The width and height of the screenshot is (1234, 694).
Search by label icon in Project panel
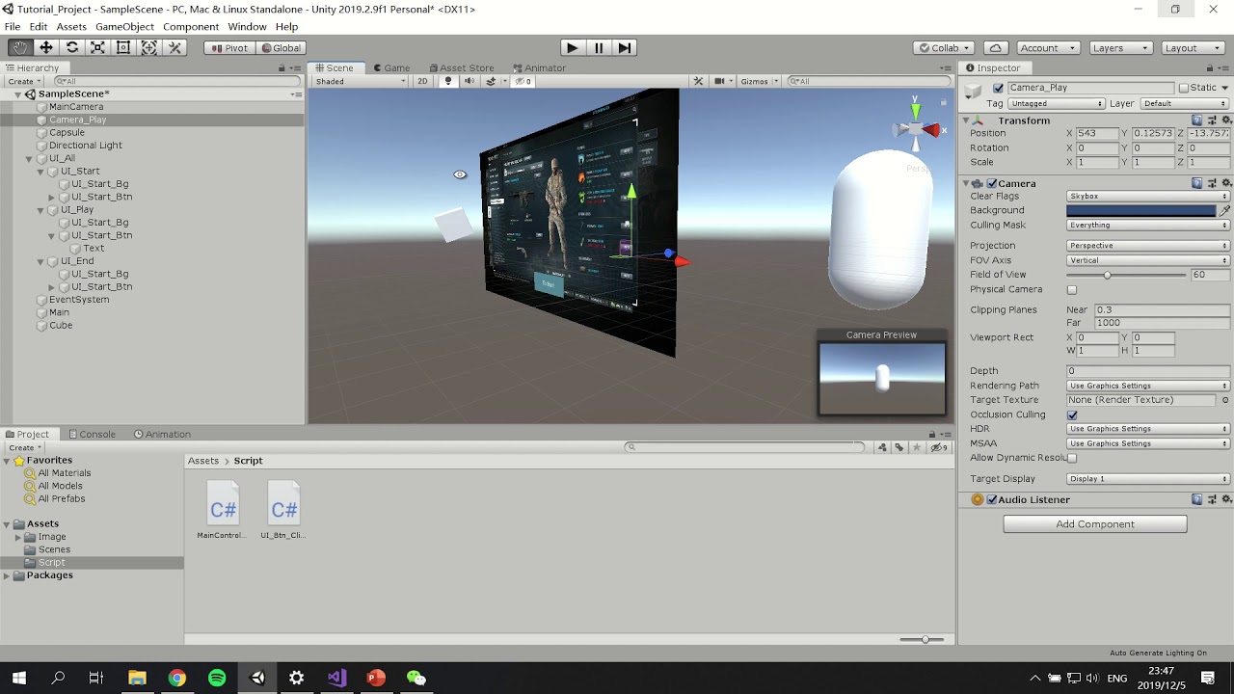[x=899, y=447]
